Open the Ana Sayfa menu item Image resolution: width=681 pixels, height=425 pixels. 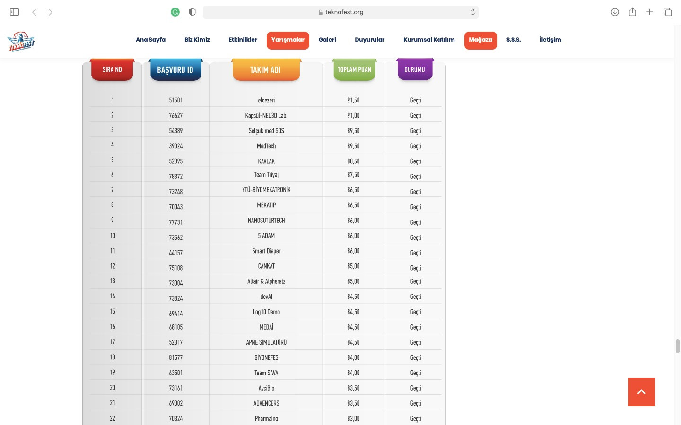[150, 40]
